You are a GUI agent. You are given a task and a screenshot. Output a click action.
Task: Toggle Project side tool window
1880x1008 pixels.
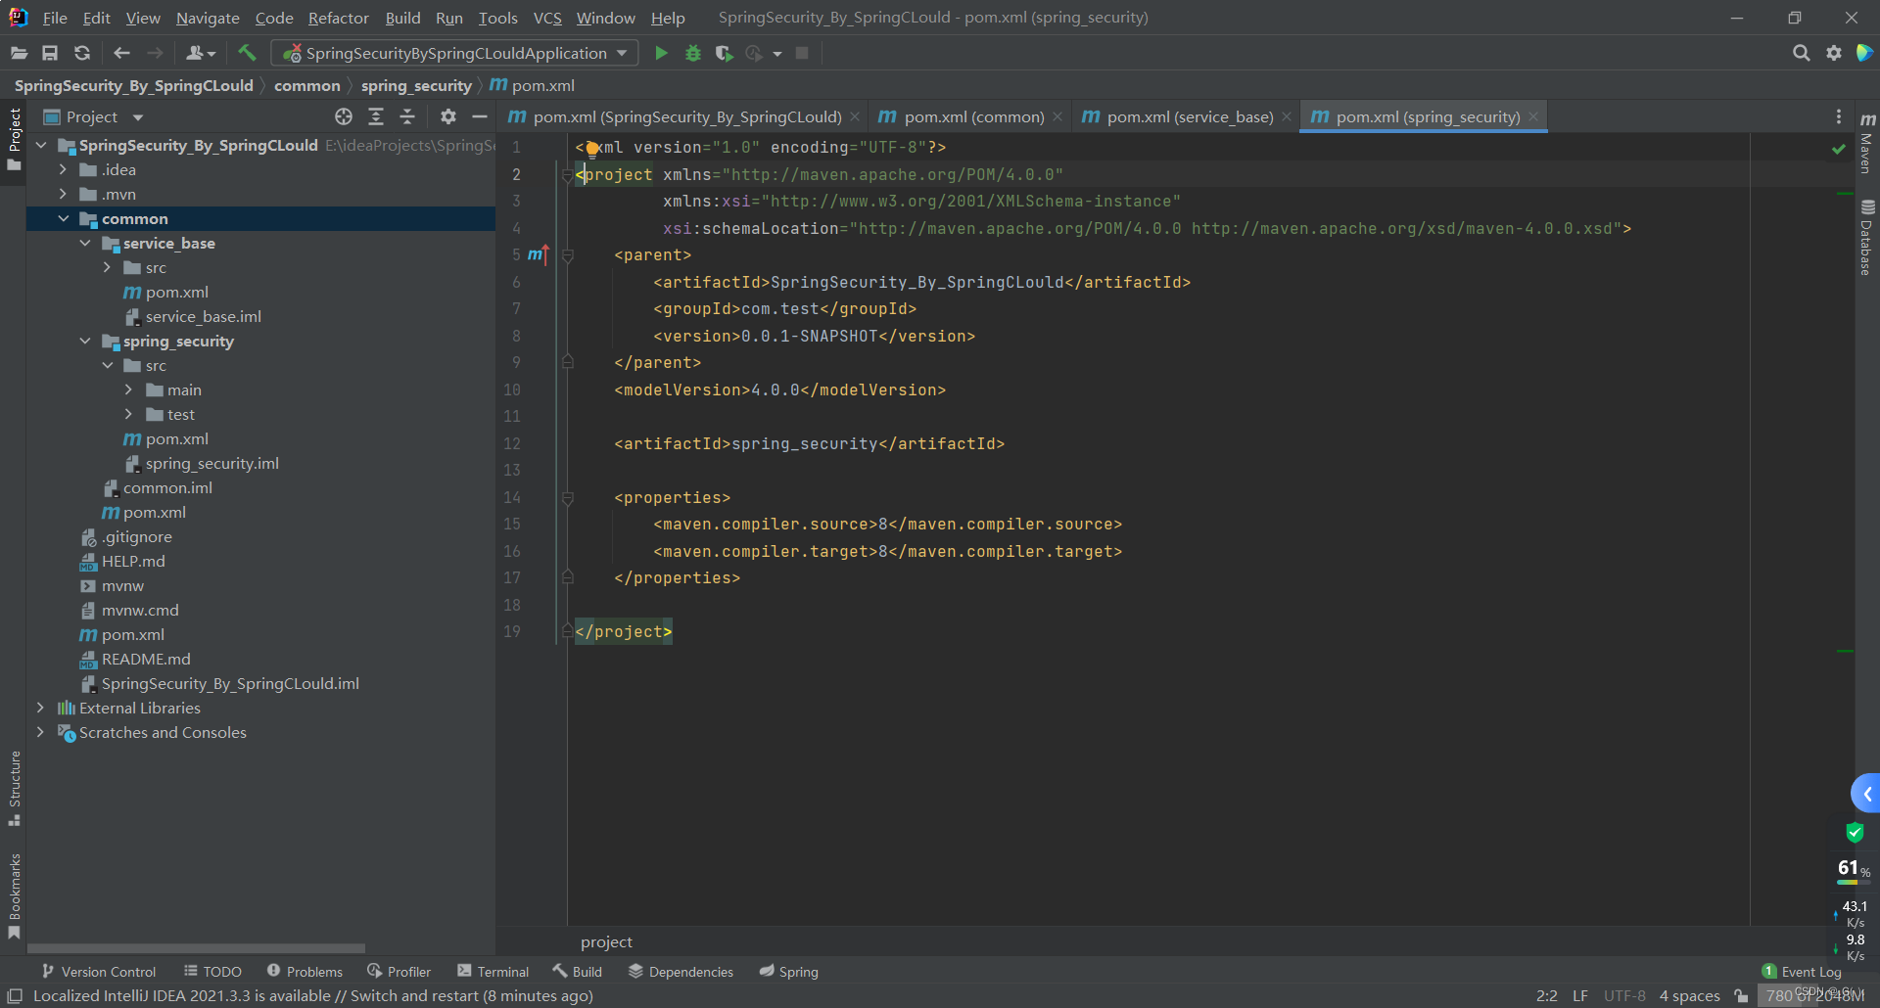(x=14, y=139)
